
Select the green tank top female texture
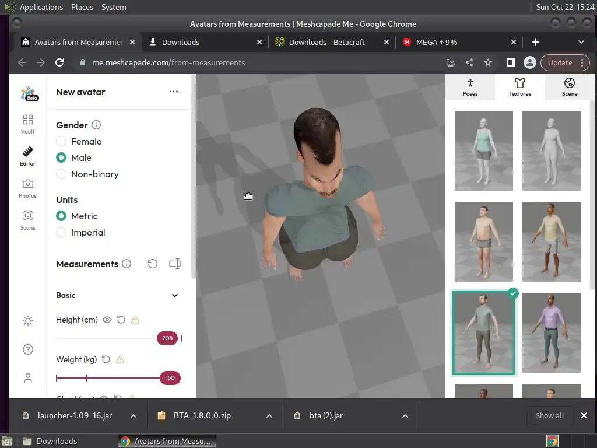pos(483,151)
